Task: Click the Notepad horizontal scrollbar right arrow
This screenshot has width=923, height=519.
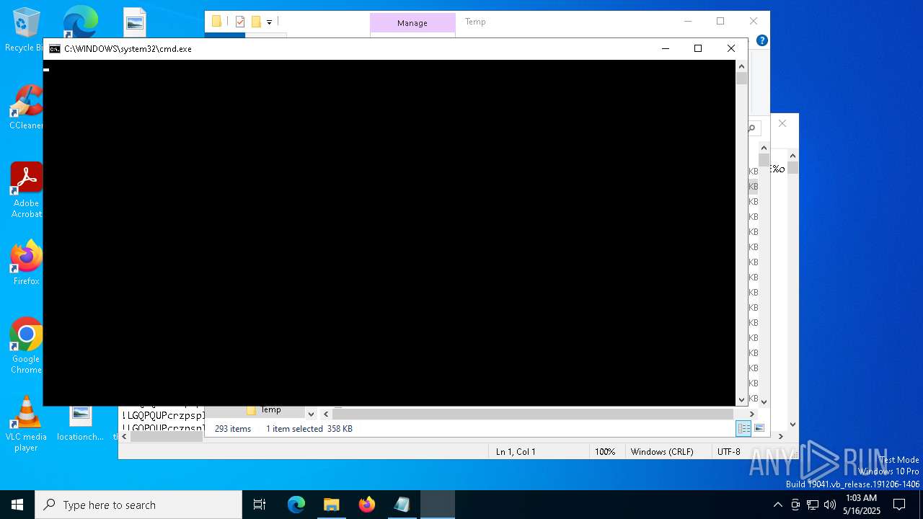Action: [x=780, y=436]
